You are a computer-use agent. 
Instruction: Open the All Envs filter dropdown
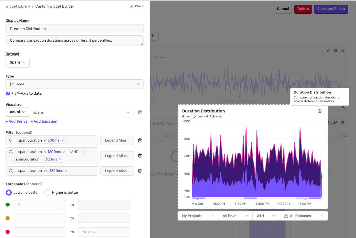tap(235, 216)
